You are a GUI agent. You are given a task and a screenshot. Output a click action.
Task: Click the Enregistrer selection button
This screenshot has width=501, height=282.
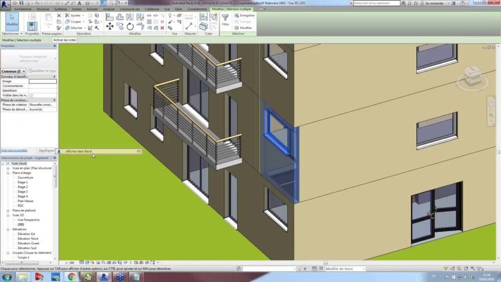(247, 15)
